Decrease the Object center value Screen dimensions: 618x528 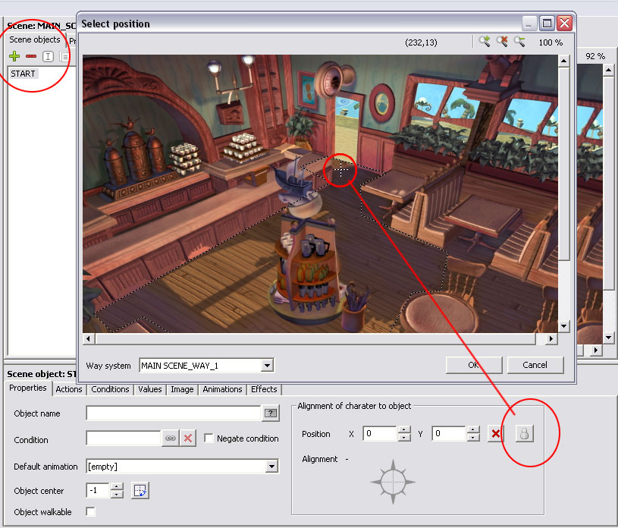117,494
